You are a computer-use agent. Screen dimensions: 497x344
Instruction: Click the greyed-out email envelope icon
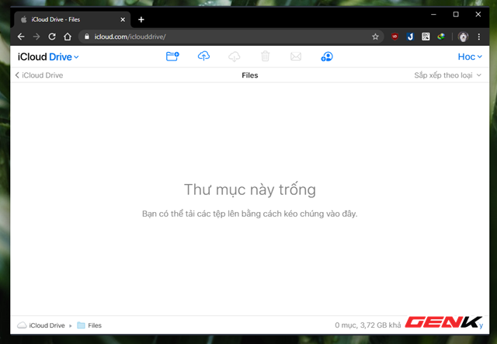296,57
